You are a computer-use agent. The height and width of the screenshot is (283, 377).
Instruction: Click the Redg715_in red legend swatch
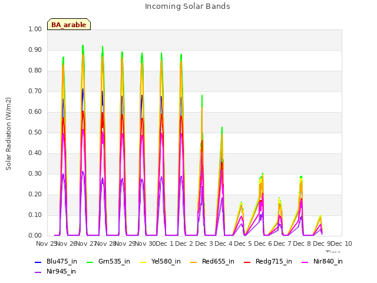[x=247, y=262]
